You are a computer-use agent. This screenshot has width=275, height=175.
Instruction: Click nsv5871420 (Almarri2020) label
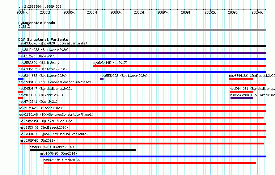coord(41,108)
